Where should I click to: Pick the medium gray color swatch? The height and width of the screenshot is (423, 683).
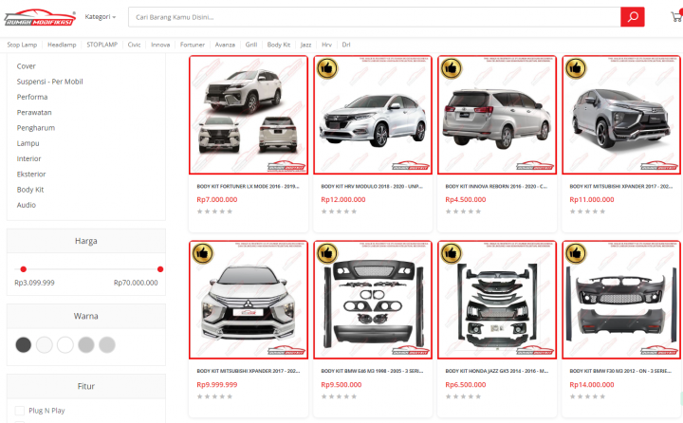click(86, 345)
